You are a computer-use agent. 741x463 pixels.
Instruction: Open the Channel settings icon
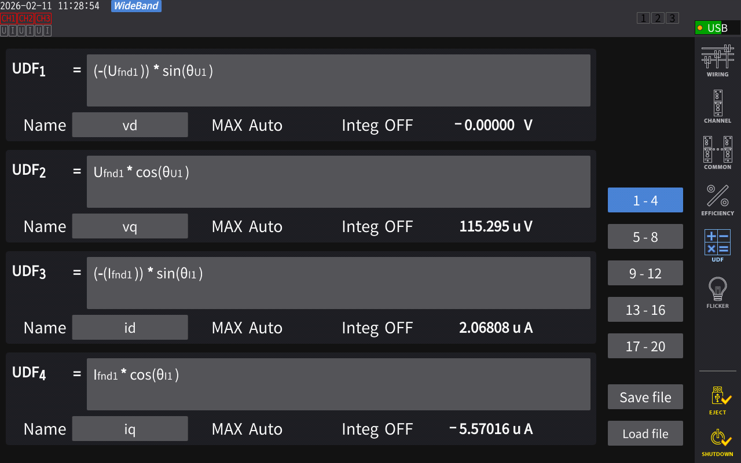coord(717,106)
